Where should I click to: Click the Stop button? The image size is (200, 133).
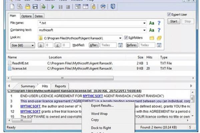click(188, 21)
